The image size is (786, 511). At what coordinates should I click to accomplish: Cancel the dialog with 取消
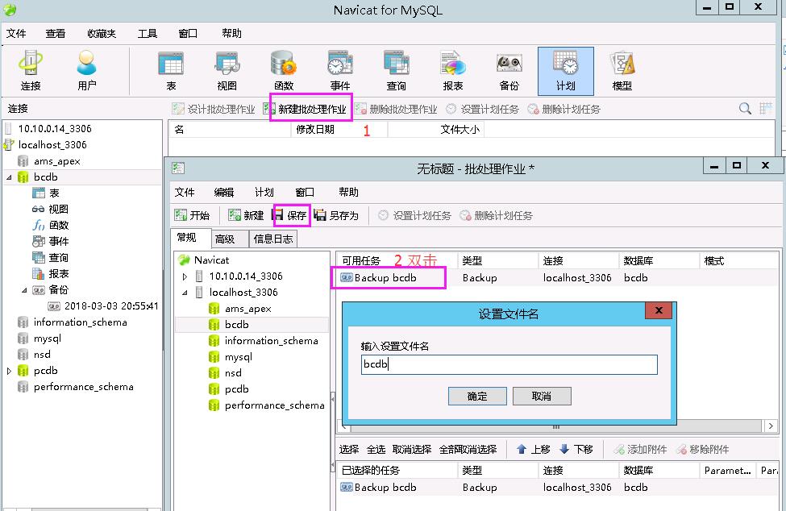(541, 396)
